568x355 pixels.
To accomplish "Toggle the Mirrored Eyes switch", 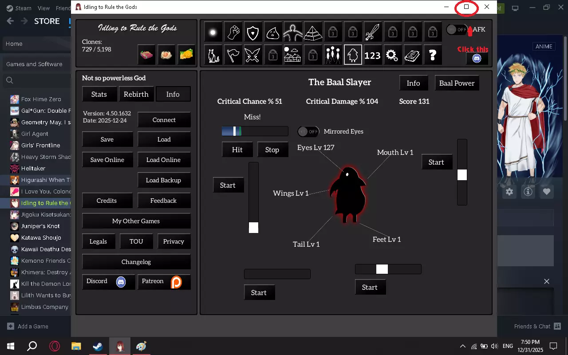I will point(308,131).
